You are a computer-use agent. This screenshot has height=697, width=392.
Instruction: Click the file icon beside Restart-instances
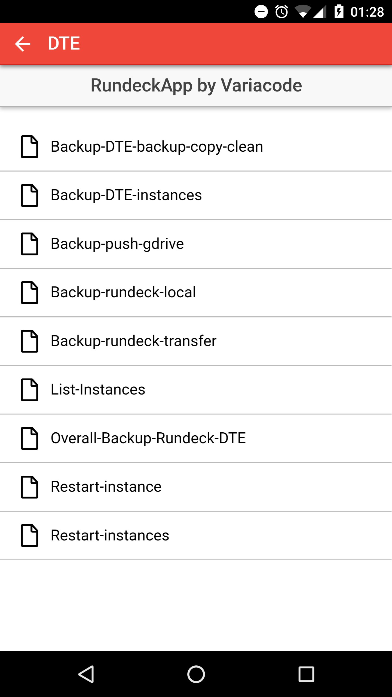pos(30,536)
